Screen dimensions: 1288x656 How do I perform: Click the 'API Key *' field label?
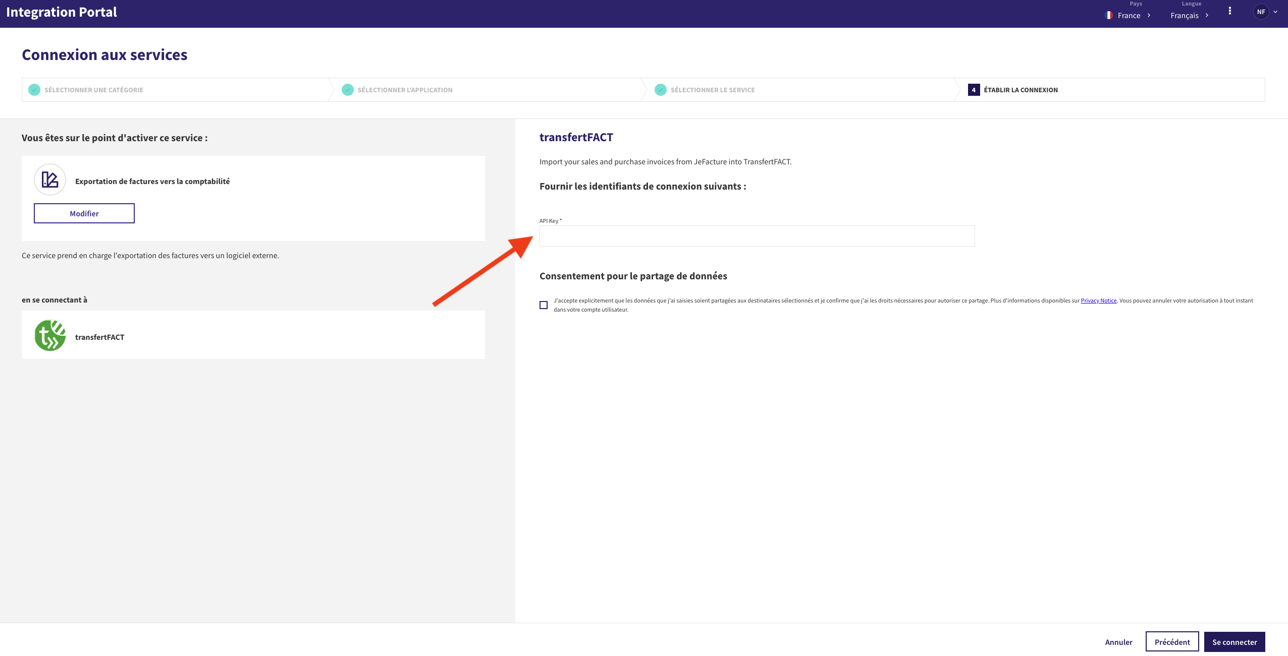coord(551,221)
